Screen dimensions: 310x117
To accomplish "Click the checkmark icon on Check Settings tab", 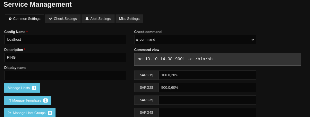I will coord(50,19).
